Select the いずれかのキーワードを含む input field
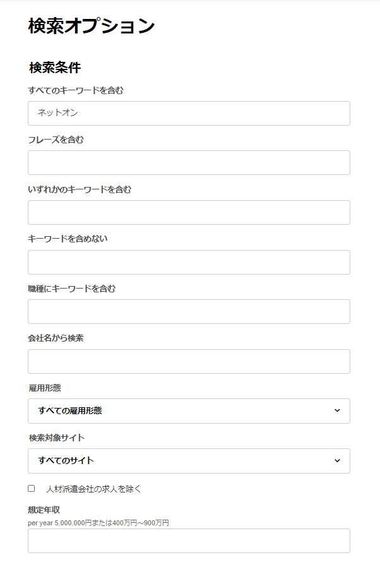Viewport: 380px width, 567px height. [189, 212]
